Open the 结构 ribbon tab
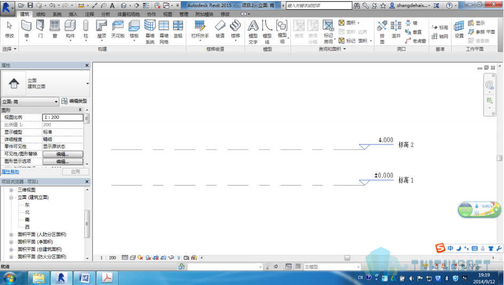Screen dimensions: 504x285 41,14
